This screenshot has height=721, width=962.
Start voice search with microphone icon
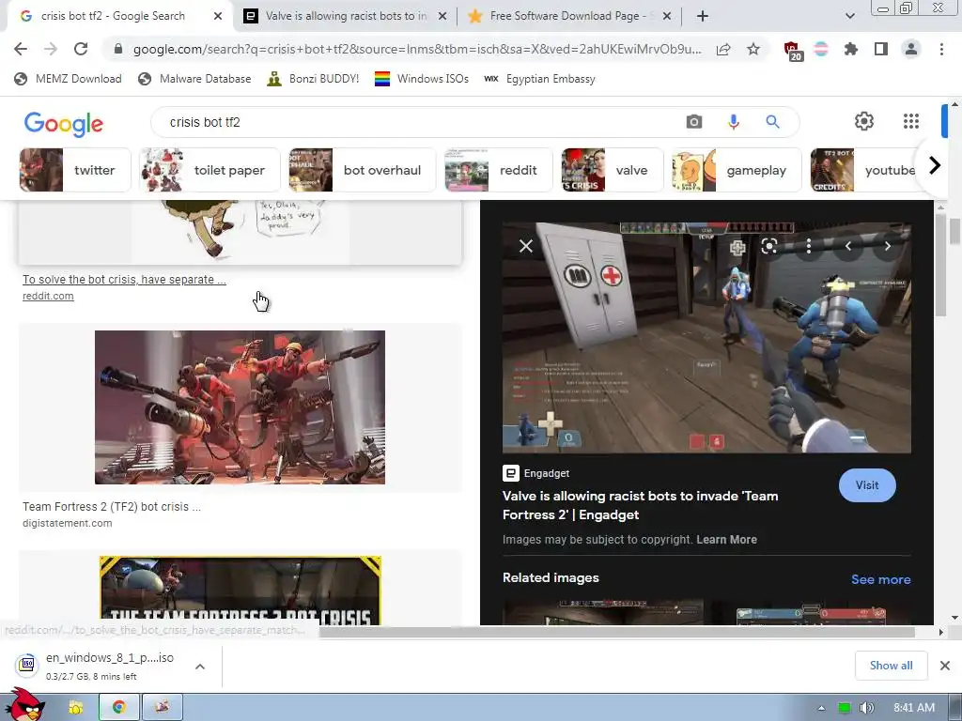click(734, 122)
